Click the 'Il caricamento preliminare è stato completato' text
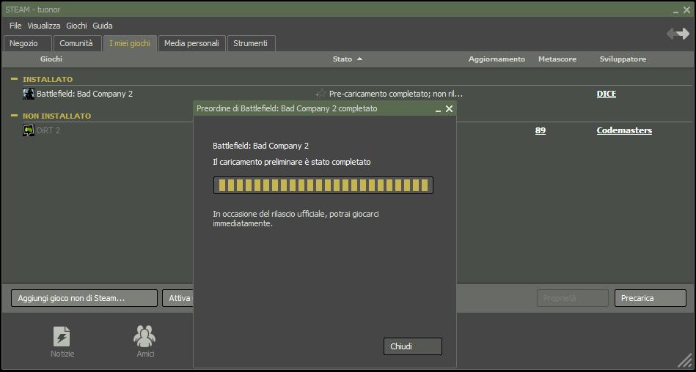This screenshot has height=372, width=696. pyautogui.click(x=292, y=163)
